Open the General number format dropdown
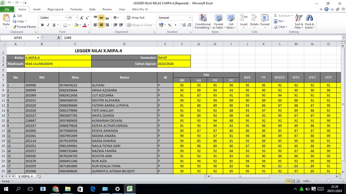The width and height of the screenshot is (346, 194). click(x=190, y=18)
